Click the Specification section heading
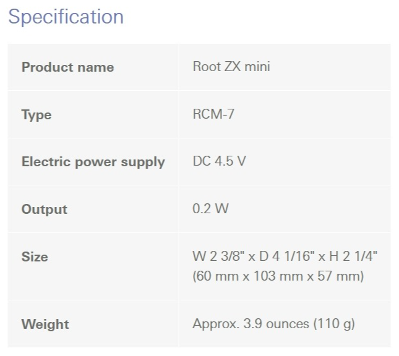The image size is (399, 356). click(66, 17)
